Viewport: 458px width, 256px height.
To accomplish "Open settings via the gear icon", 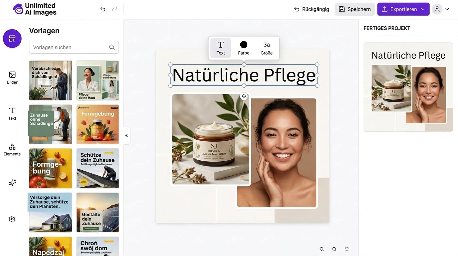I will pos(12,219).
